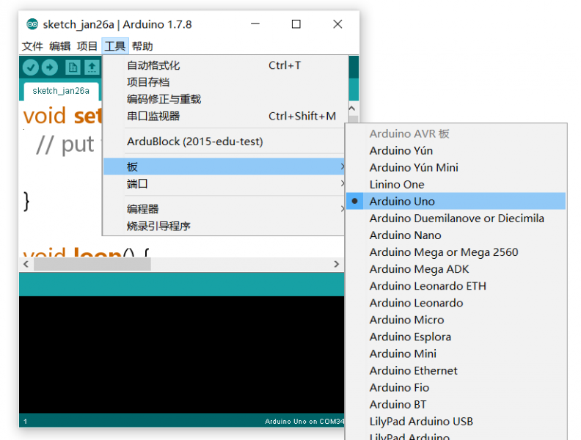Click the New sketch toolbar icon
581x440 pixels.
(73, 67)
